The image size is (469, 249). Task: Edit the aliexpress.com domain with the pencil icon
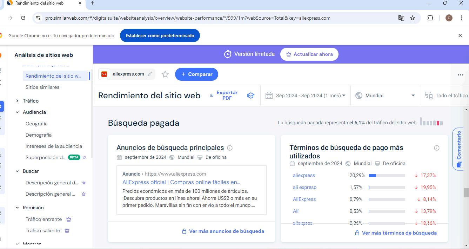150,74
